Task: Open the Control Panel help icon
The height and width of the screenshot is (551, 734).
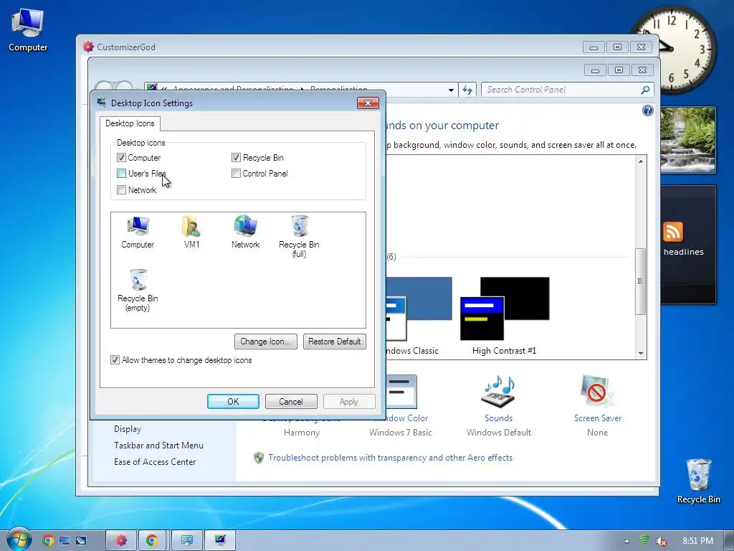Action: pos(648,110)
